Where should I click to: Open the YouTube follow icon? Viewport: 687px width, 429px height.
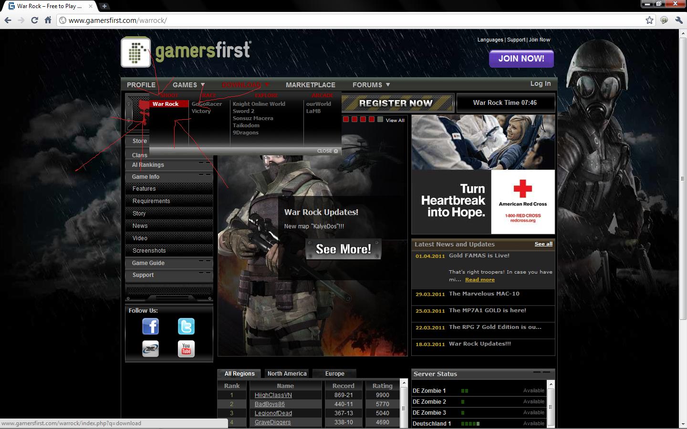(186, 349)
